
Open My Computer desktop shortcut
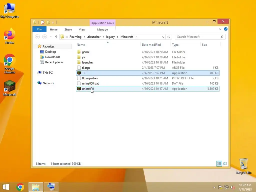(x=10, y=11)
